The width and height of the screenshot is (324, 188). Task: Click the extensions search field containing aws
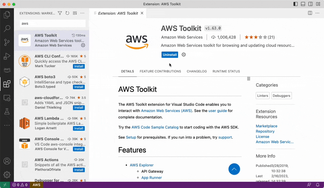pyautogui.click(x=53, y=24)
